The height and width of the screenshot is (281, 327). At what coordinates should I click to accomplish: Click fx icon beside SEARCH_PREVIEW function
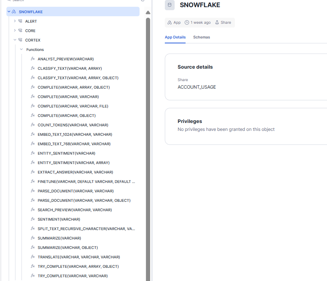click(x=33, y=210)
